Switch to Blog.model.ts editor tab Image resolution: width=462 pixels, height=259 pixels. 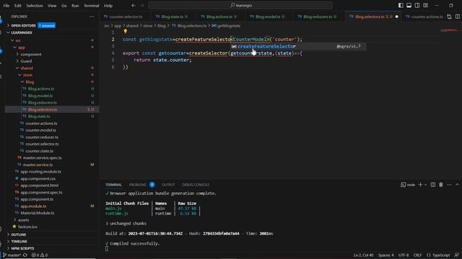point(269,17)
